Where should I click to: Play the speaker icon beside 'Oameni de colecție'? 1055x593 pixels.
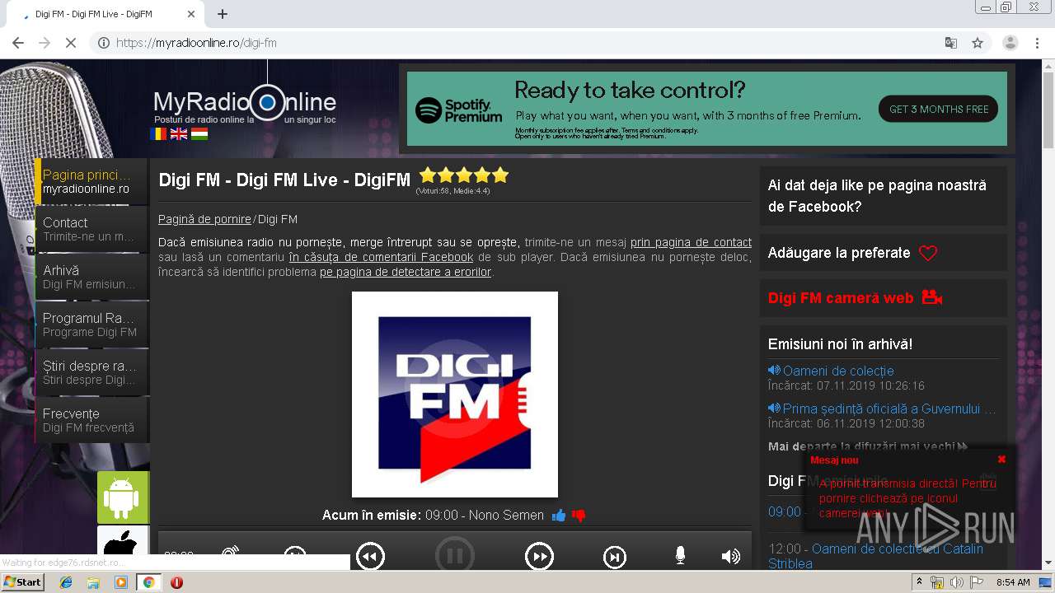coord(774,371)
